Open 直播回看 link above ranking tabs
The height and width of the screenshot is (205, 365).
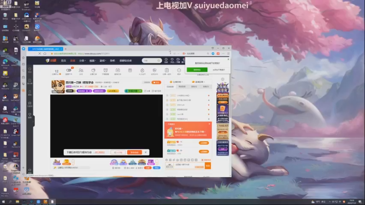tap(198, 82)
